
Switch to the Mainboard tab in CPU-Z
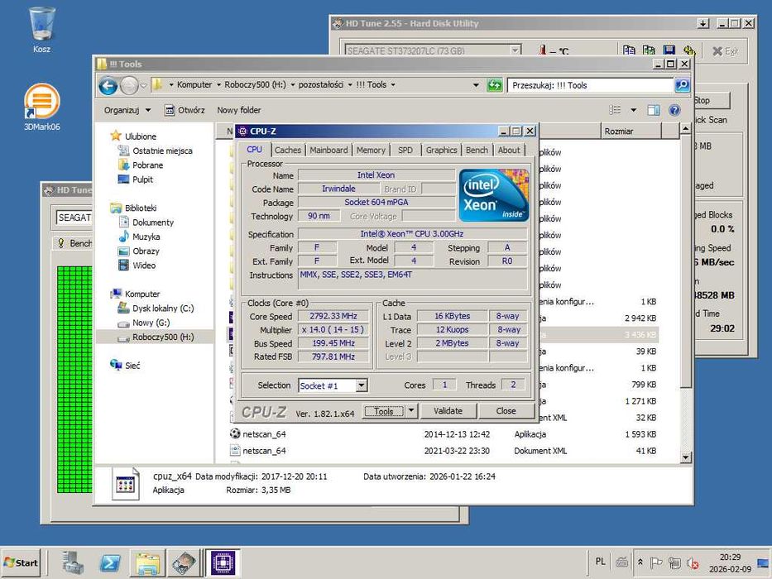tap(328, 151)
